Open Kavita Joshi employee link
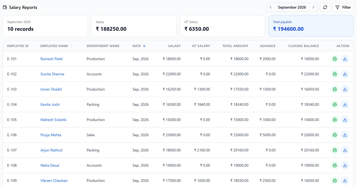This screenshot has width=357, height=187. (x=50, y=105)
